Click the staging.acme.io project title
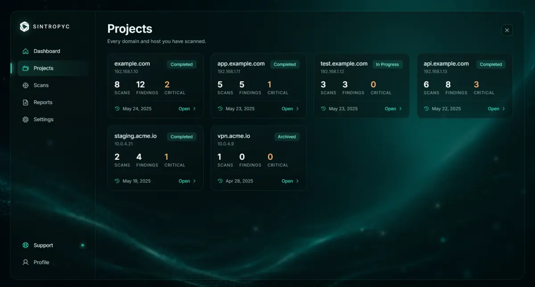This screenshot has width=535, height=287. [136, 136]
